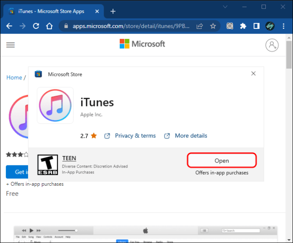This screenshot has height=243, width=293.
Task: View site security lock info
Action: click(x=66, y=26)
